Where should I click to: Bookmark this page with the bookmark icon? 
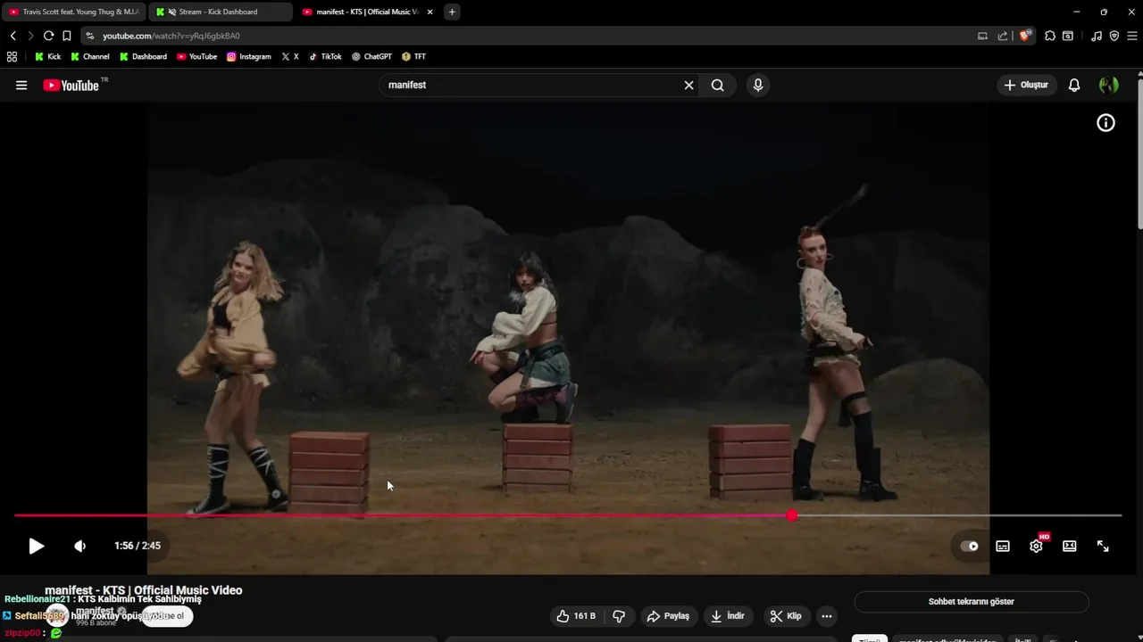tap(66, 36)
